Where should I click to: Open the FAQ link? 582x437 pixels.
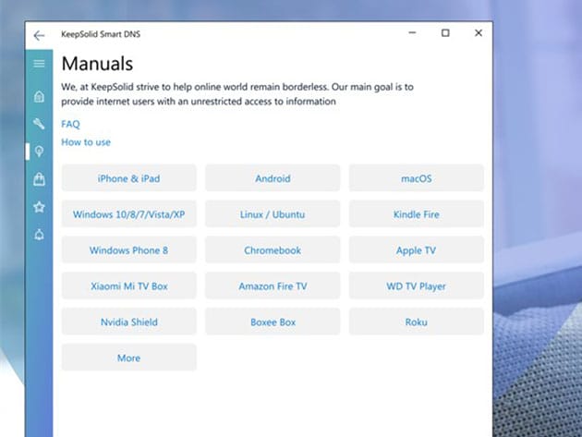(x=70, y=124)
